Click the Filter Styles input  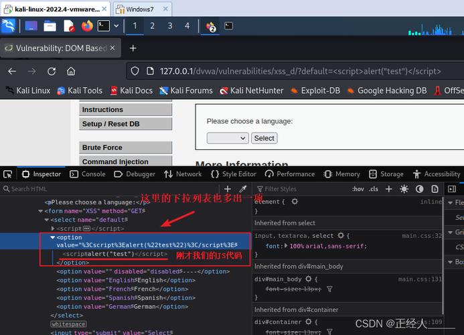click(x=302, y=189)
